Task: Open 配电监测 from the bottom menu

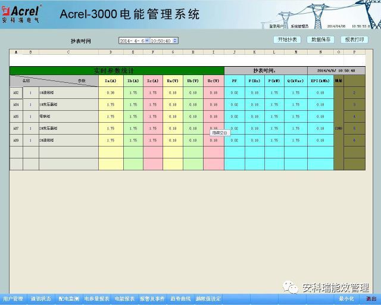Action: (x=68, y=298)
